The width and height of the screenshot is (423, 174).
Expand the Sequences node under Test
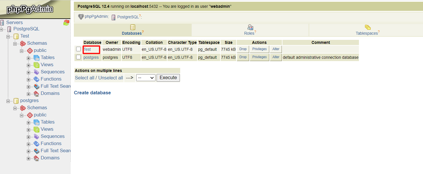[28, 72]
